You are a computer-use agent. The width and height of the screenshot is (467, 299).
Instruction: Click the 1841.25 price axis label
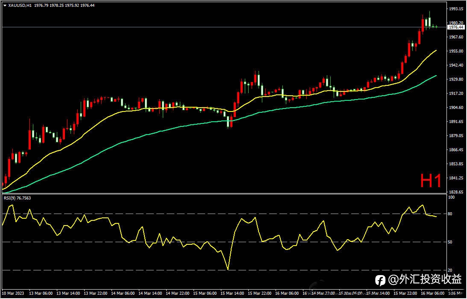coord(456,178)
